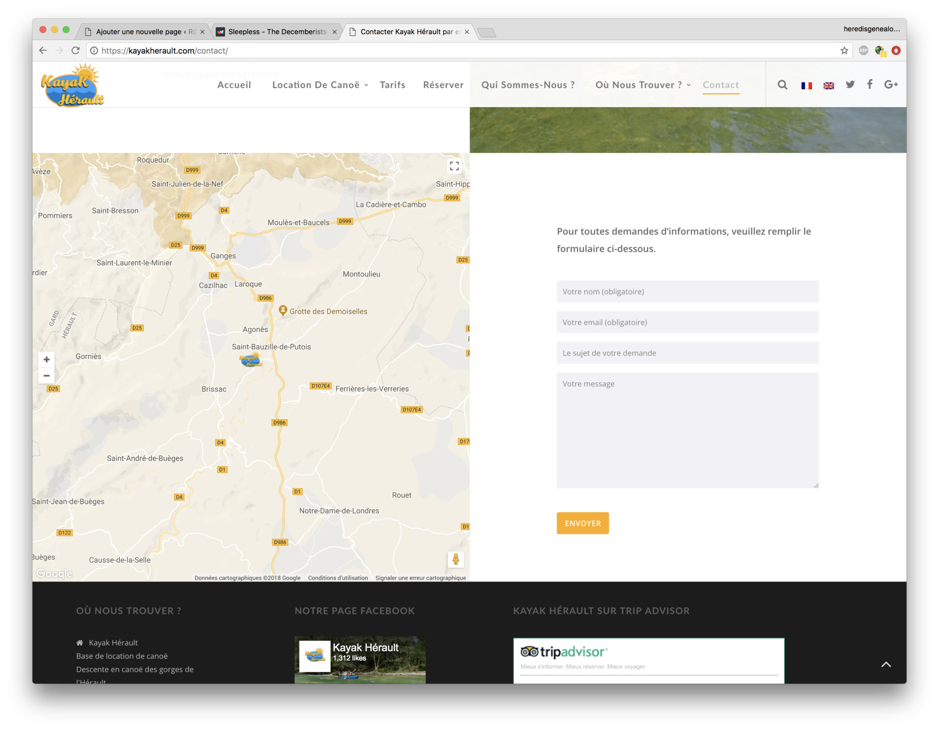Click the Street View pegman icon

click(455, 559)
